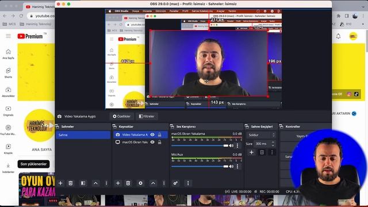Adjust macOS Ekran Yakalama volume slider

coord(200,145)
